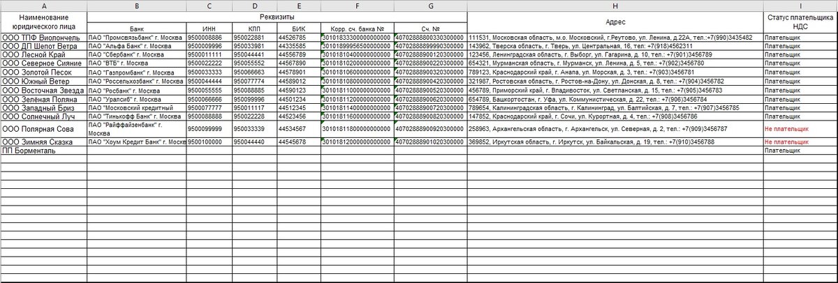Select column G header

click(430, 6)
